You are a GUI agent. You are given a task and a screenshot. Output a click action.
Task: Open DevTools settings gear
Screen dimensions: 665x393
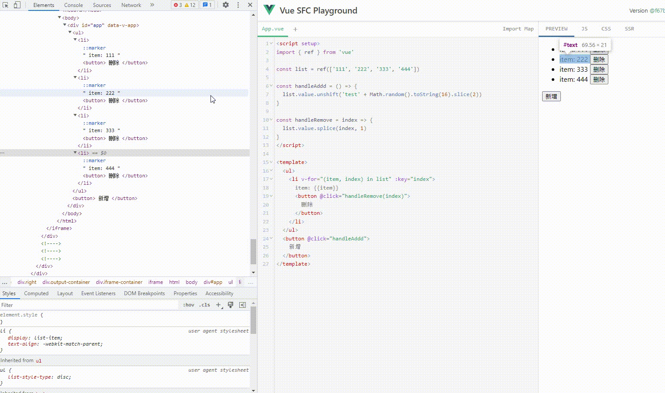coord(226,5)
